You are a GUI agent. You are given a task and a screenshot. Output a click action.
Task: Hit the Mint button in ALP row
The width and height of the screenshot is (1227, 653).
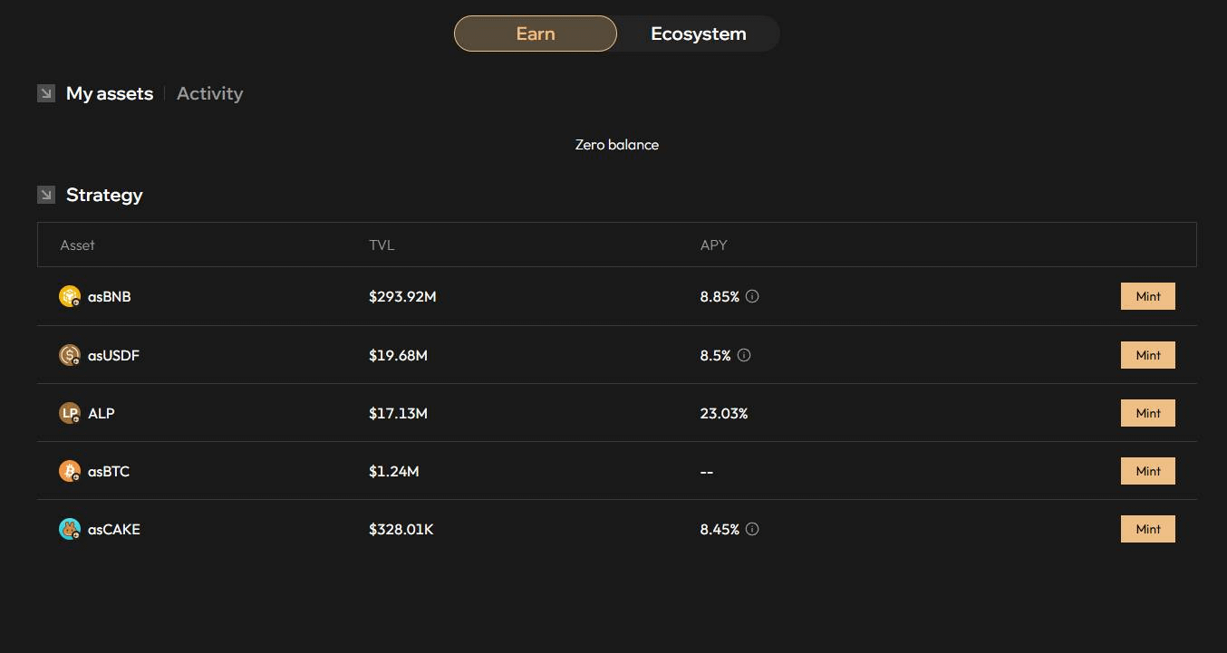coord(1147,413)
